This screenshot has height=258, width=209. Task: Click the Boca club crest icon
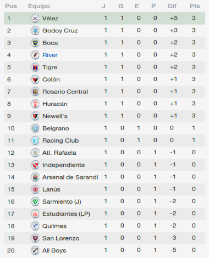(x=35, y=43)
